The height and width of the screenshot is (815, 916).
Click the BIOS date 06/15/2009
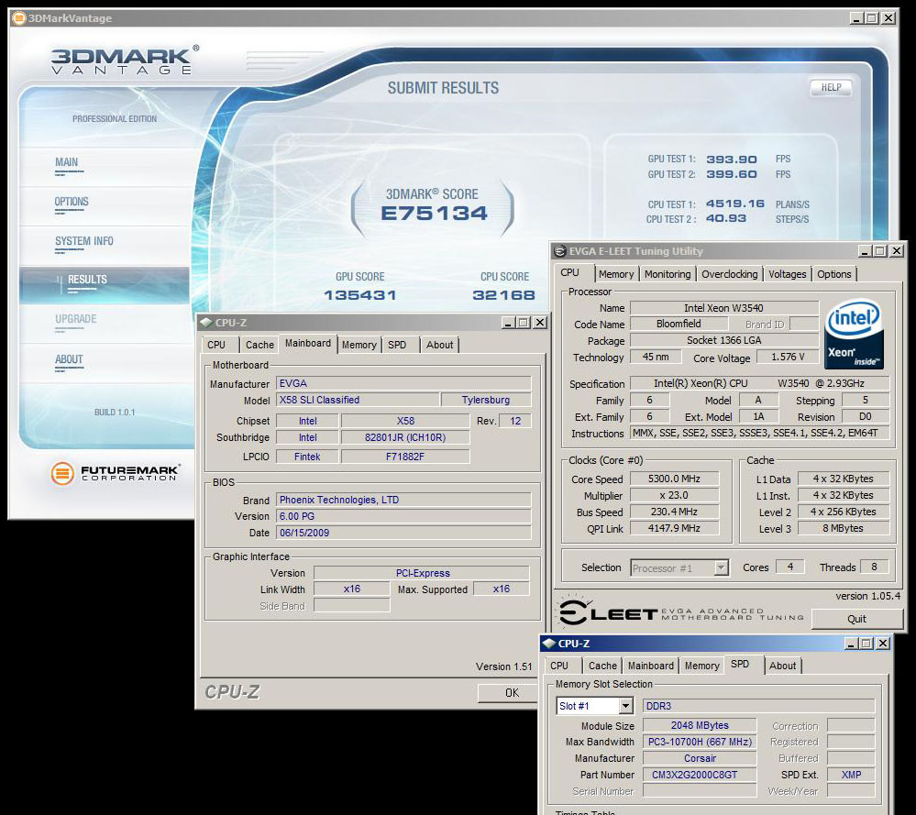click(x=403, y=533)
